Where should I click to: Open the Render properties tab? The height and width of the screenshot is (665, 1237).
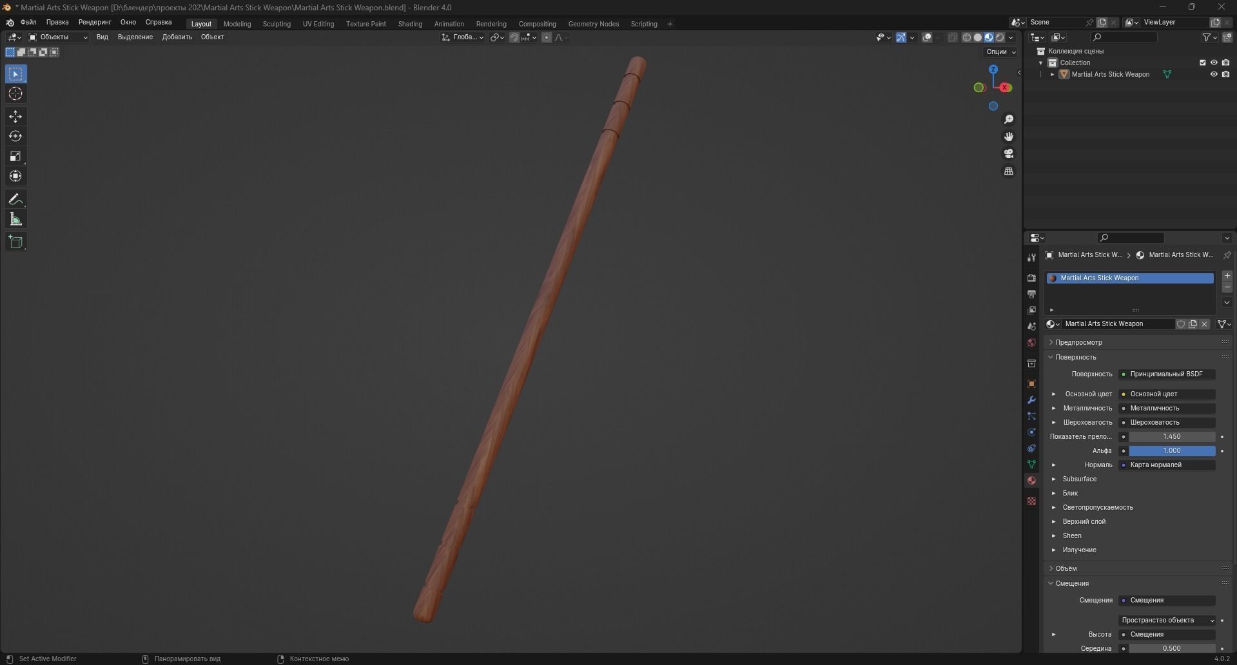click(1031, 278)
